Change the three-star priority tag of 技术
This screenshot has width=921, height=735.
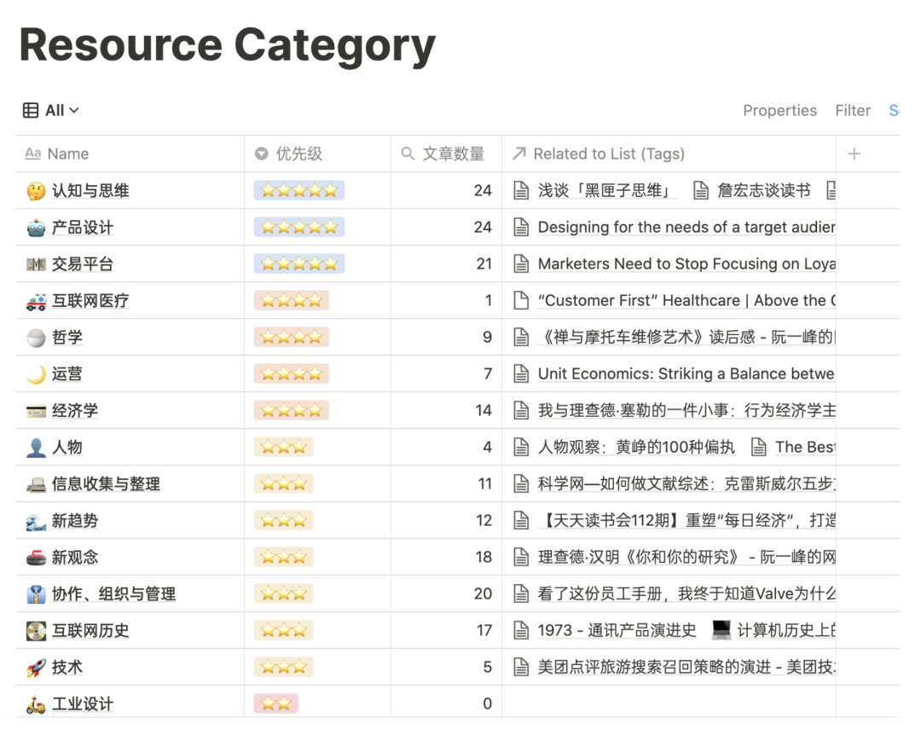pyautogui.click(x=284, y=667)
